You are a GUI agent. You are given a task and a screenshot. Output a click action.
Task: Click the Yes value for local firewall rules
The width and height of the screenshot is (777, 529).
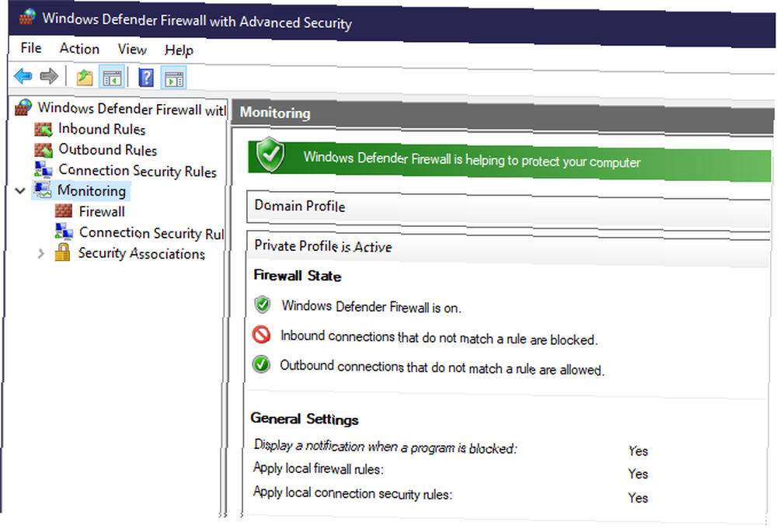(638, 474)
